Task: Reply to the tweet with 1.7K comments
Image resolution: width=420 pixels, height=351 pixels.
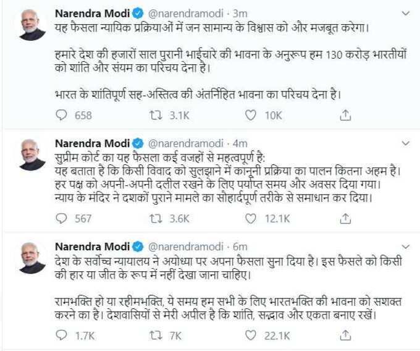Action: coord(61,335)
